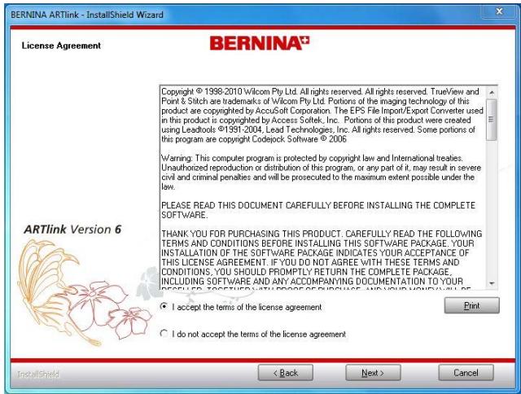
Task: Close the InstallShield Wizard window
Action: click(x=499, y=11)
